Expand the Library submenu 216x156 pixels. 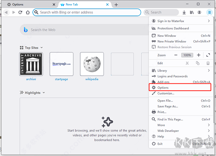181,70
